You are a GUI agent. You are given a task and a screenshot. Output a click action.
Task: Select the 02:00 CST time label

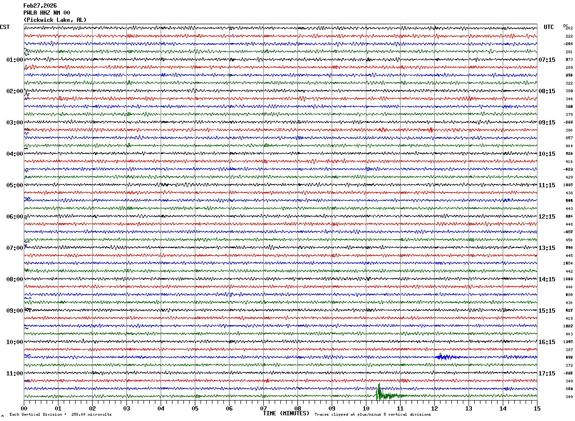[15, 91]
